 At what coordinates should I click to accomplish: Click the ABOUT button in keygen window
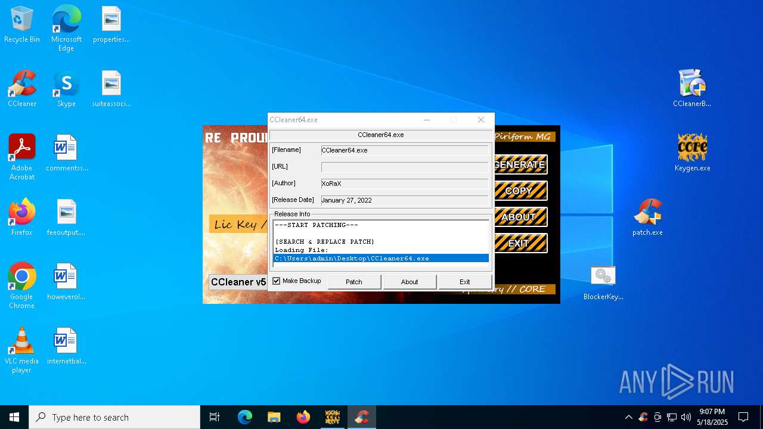pos(520,217)
